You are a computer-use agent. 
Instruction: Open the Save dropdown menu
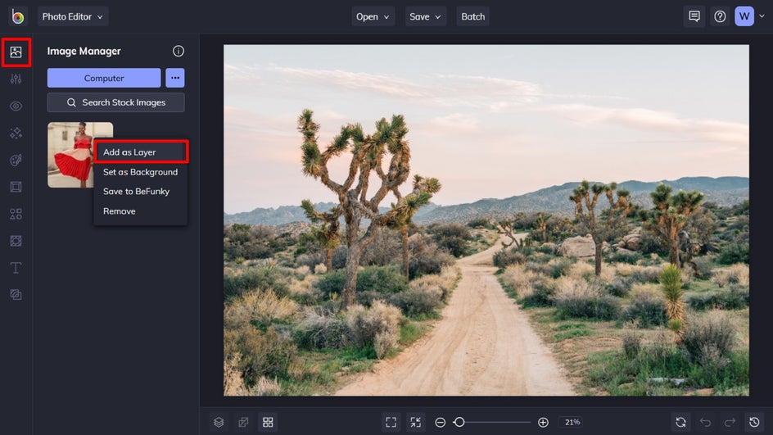point(426,16)
